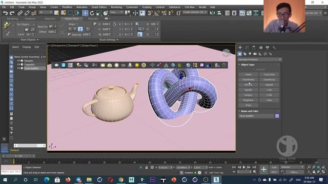This screenshot has height=184, width=328.
Task: Expand the Brush Settings panel arrow
Action: (x=117, y=40)
